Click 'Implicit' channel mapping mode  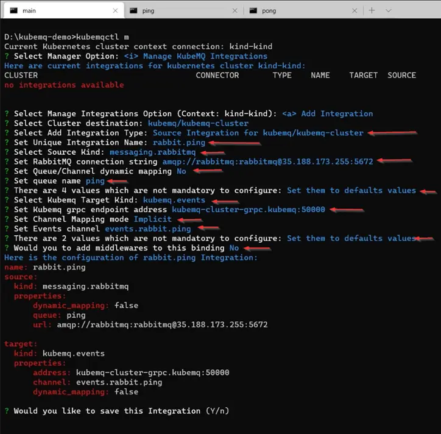153,219
